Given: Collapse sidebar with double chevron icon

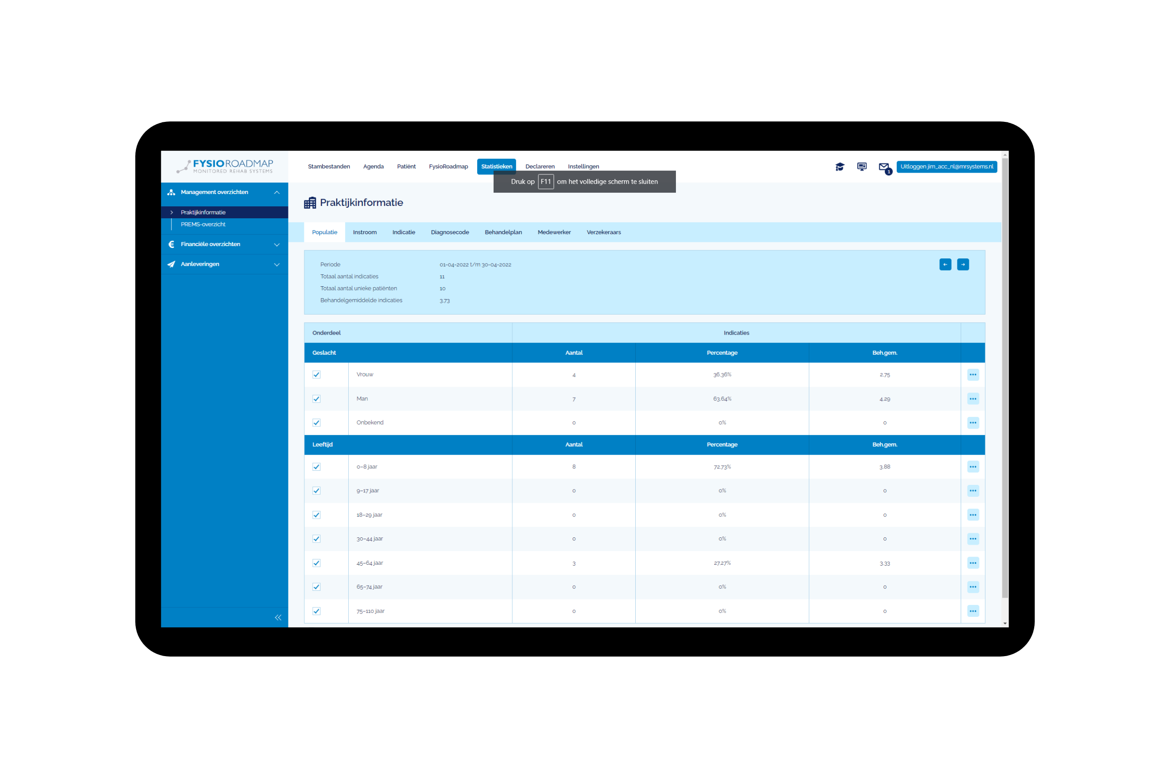Looking at the screenshot, I should 277,617.
